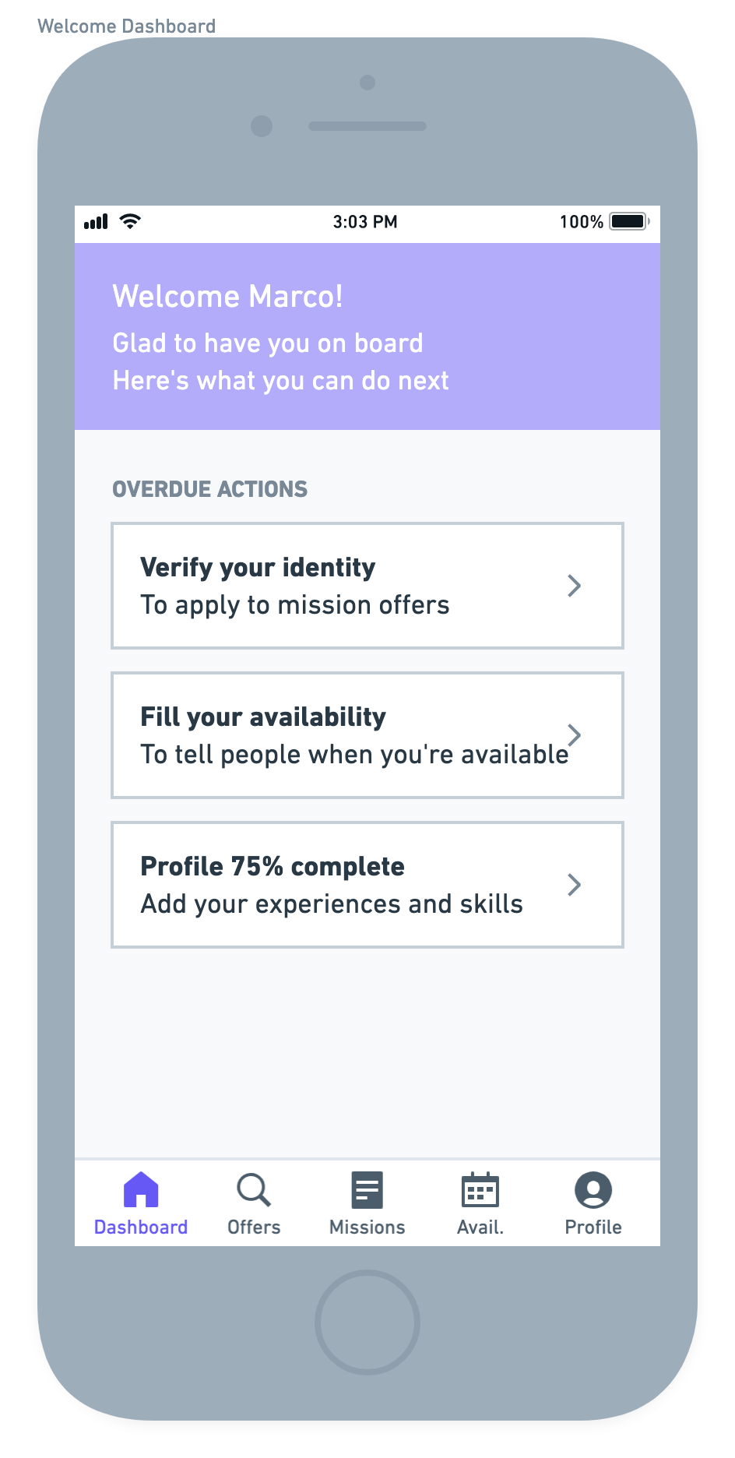The width and height of the screenshot is (735, 1458).
Task: Expand Fill your availability chevron
Action: (x=575, y=735)
